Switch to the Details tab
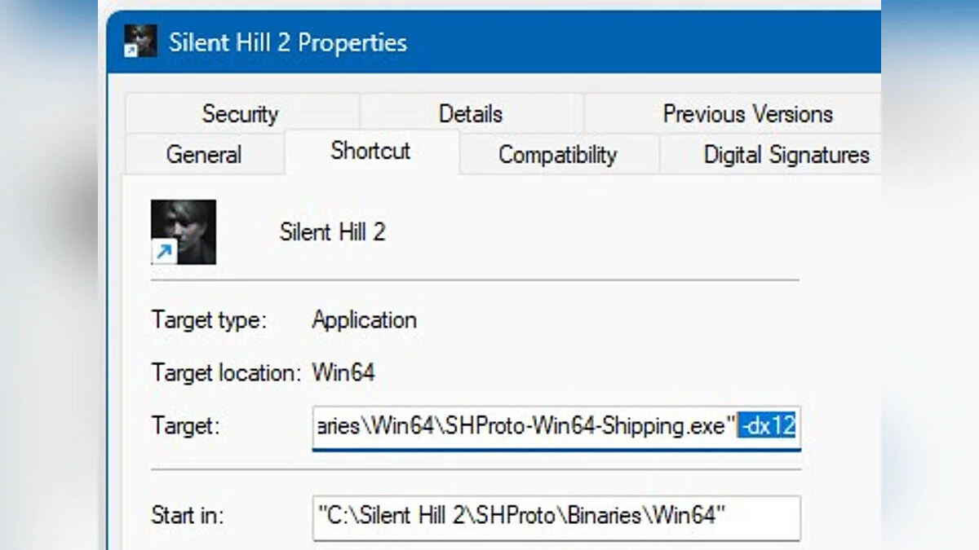The width and height of the screenshot is (979, 550). click(471, 113)
